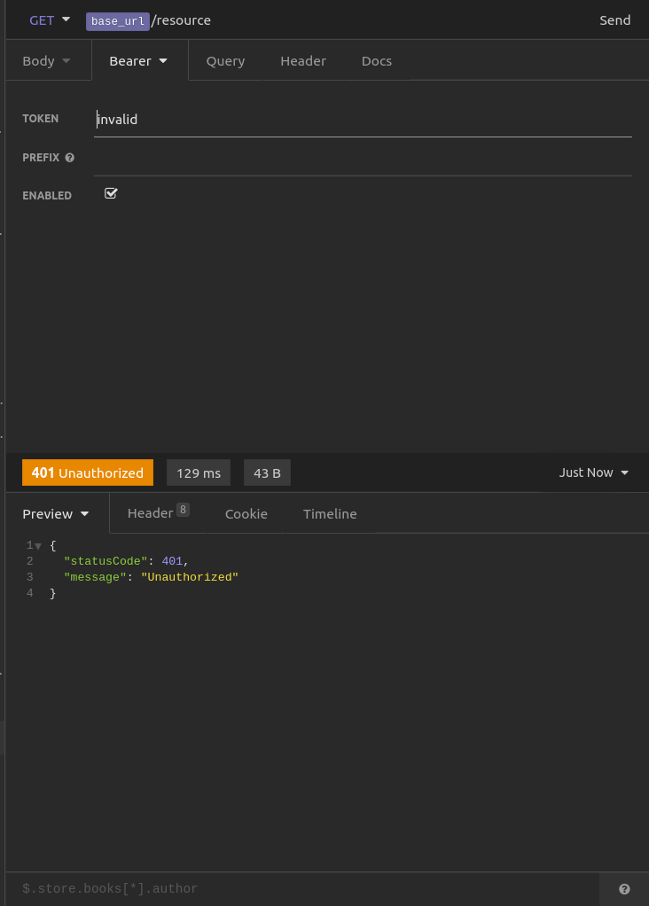
Task: Open the Preview mode dropdown
Action: (56, 513)
